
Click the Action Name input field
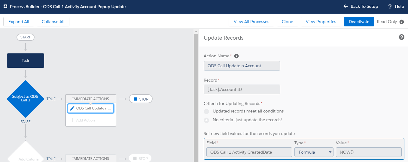242,66
